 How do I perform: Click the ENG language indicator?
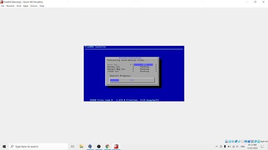click(243, 146)
